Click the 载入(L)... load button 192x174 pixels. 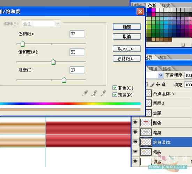pyautogui.click(x=127, y=49)
